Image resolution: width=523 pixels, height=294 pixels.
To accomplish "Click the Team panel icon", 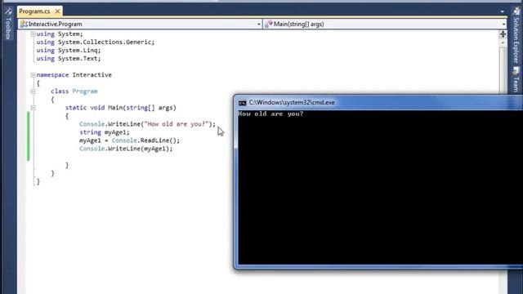I will pyautogui.click(x=516, y=71).
